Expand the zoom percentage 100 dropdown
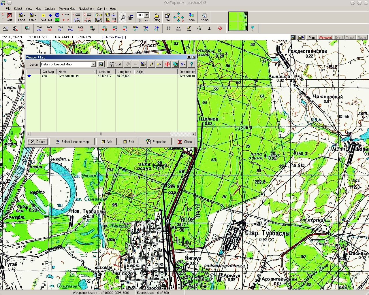369x295 pixels. tap(147, 15)
